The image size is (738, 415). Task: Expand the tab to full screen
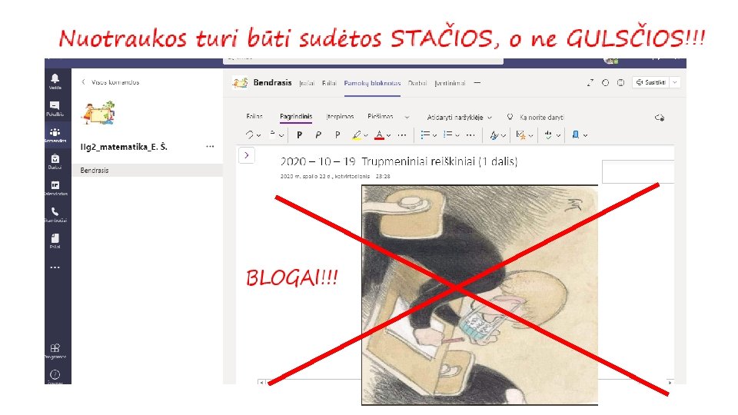590,83
